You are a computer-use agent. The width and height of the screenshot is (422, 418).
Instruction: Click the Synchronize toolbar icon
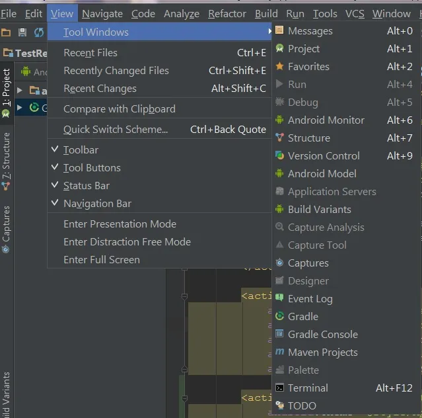tap(39, 32)
